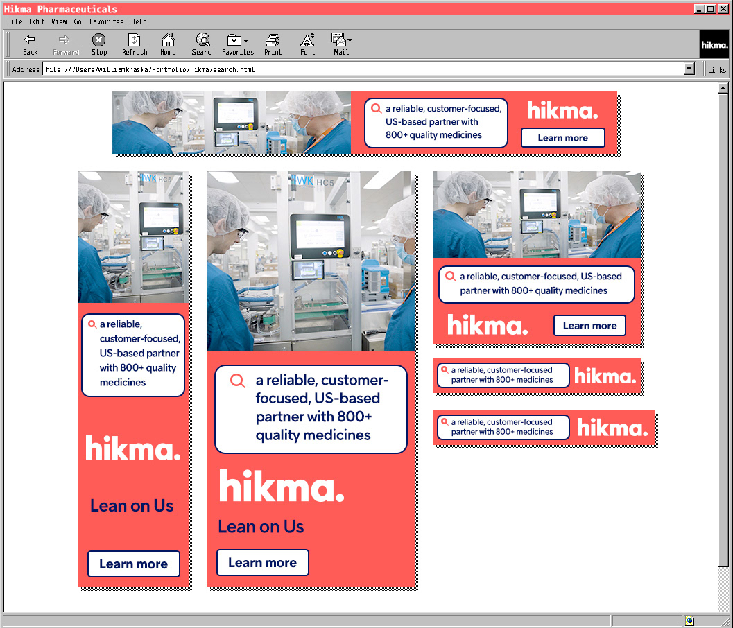This screenshot has height=628, width=733.
Task: Click Learn more in medium rectangle ad
Action: click(589, 326)
